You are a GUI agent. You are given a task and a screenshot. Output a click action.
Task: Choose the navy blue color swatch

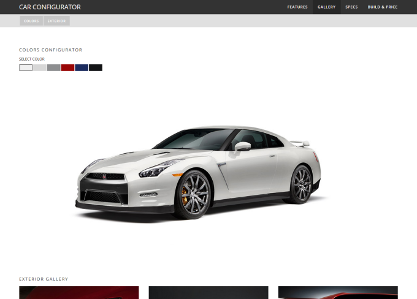point(82,68)
